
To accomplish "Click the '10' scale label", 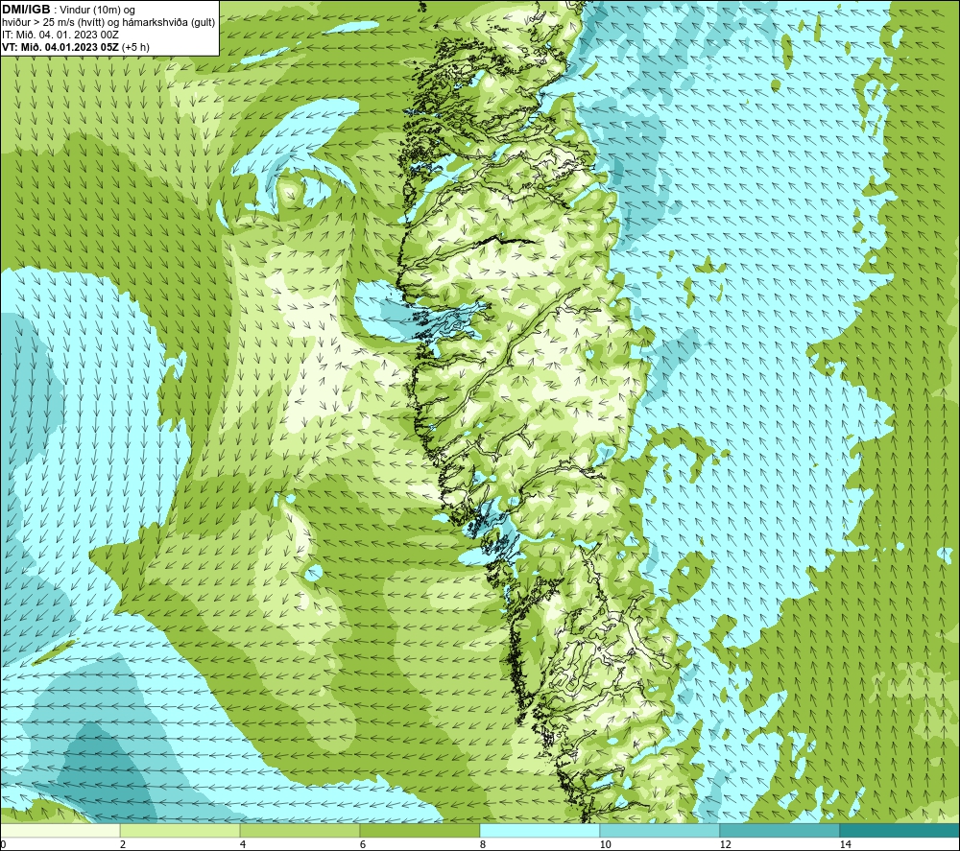I will [x=606, y=844].
